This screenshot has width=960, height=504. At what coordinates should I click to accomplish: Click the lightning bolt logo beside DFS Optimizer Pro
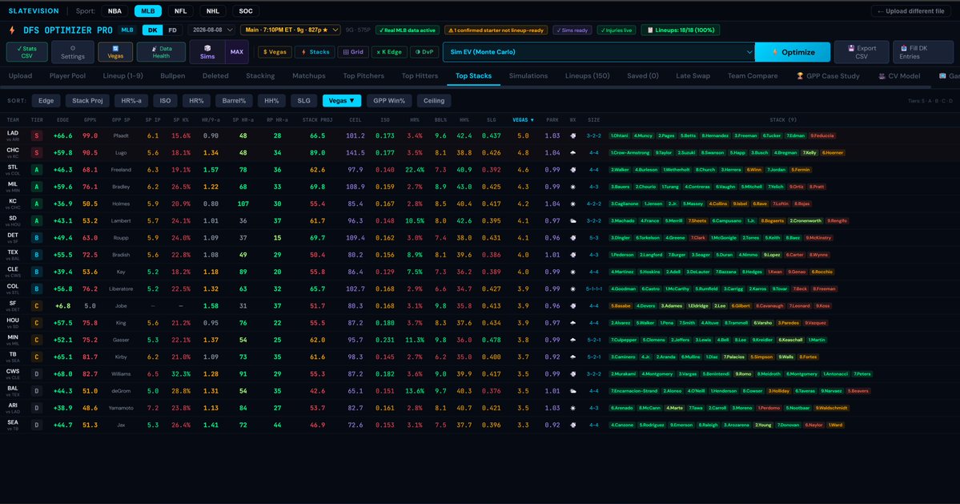coord(12,30)
